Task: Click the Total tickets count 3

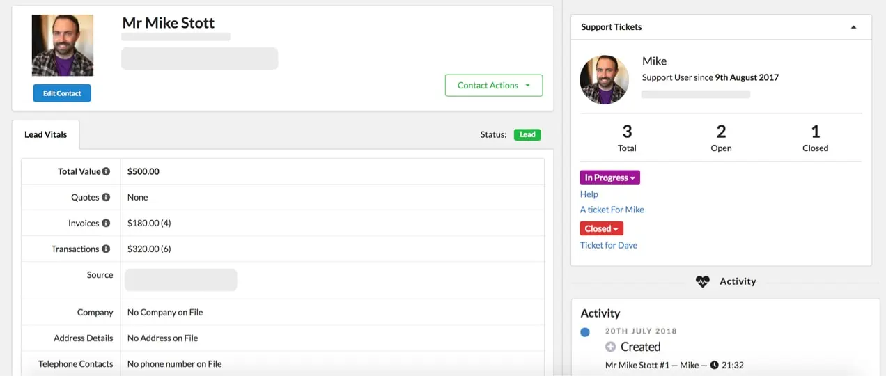Action: click(627, 131)
